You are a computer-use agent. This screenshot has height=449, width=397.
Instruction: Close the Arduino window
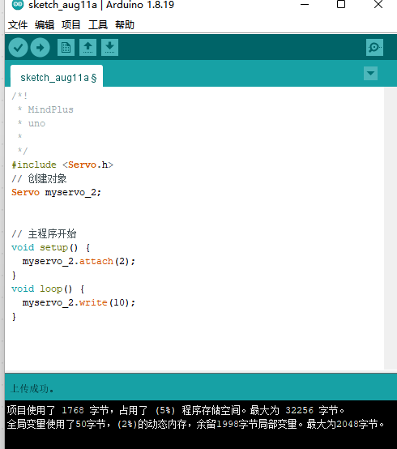[x=378, y=4]
